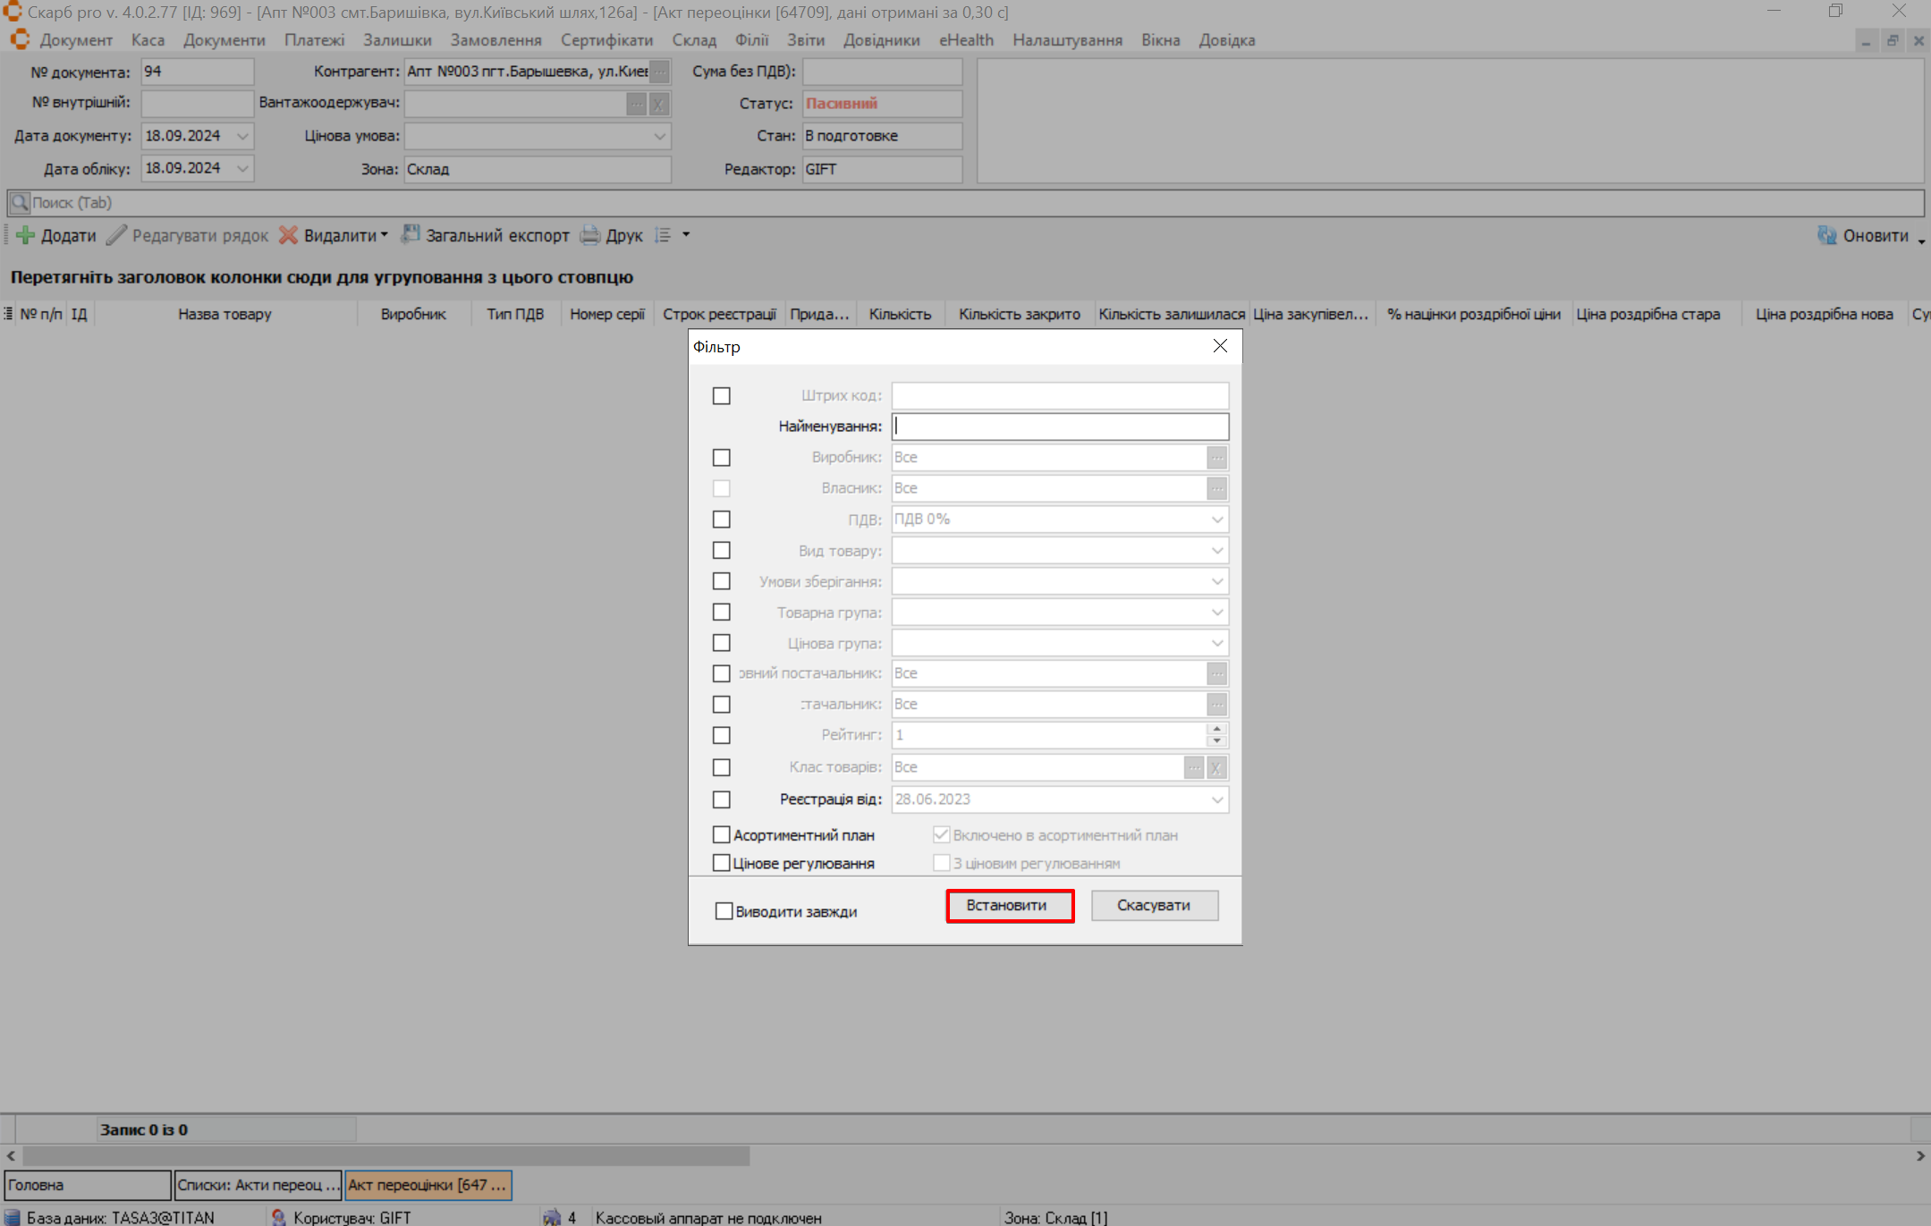Click into the Найменування text field
The height and width of the screenshot is (1226, 1931).
pos(1060,427)
